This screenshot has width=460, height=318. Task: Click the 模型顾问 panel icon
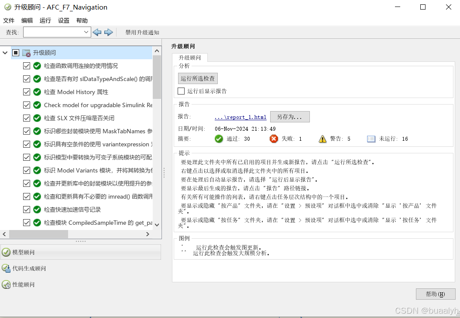6,252
